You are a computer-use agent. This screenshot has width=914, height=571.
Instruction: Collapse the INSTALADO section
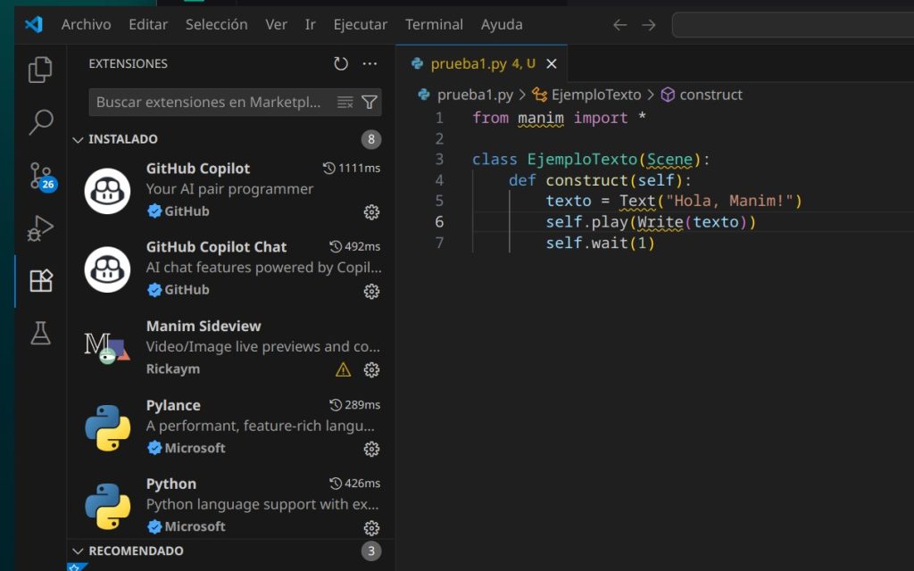(x=79, y=140)
